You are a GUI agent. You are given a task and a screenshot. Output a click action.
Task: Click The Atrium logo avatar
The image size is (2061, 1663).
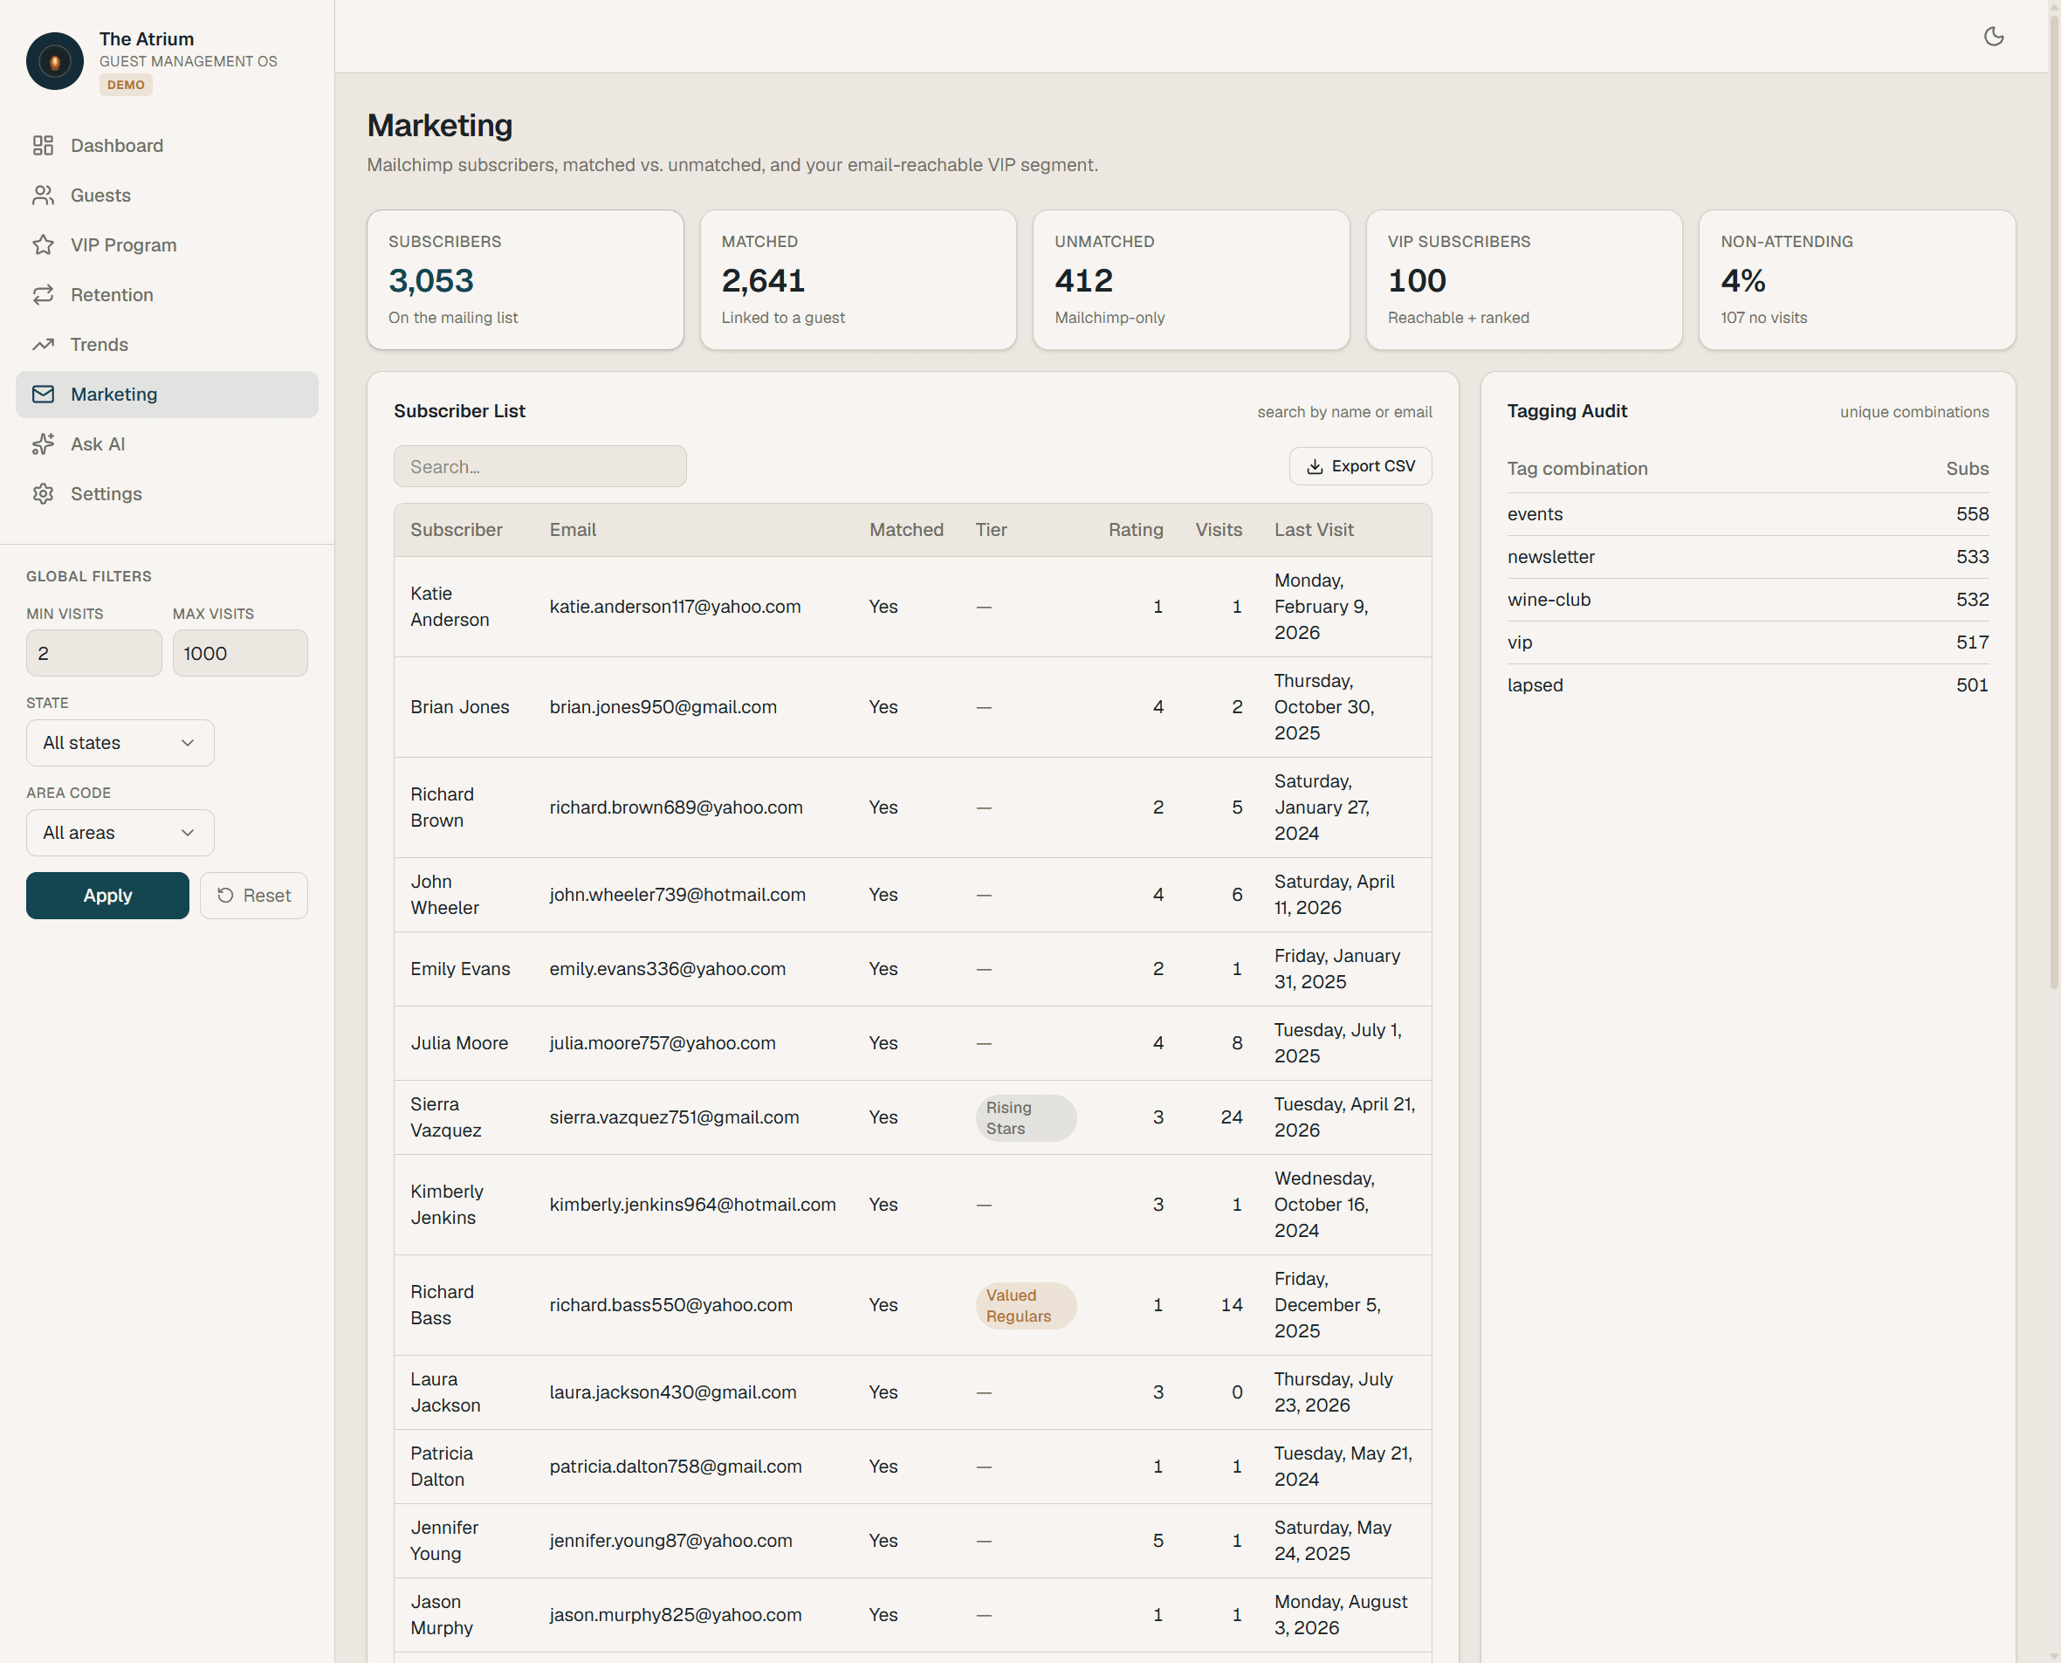coord(55,61)
